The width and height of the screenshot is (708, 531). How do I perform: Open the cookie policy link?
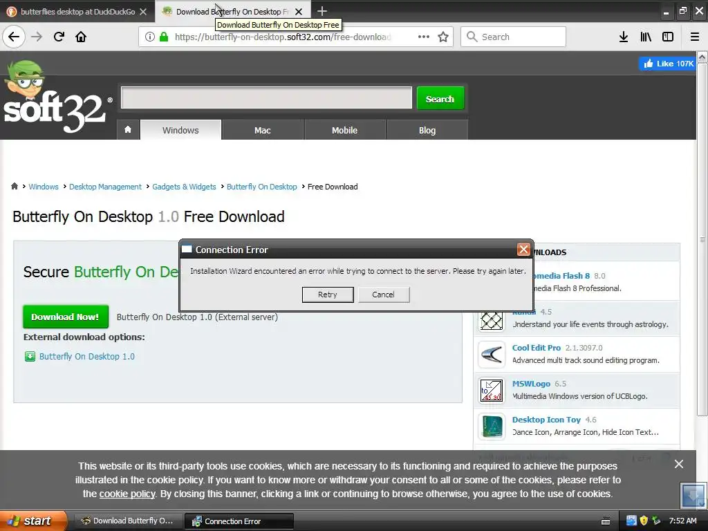(127, 494)
